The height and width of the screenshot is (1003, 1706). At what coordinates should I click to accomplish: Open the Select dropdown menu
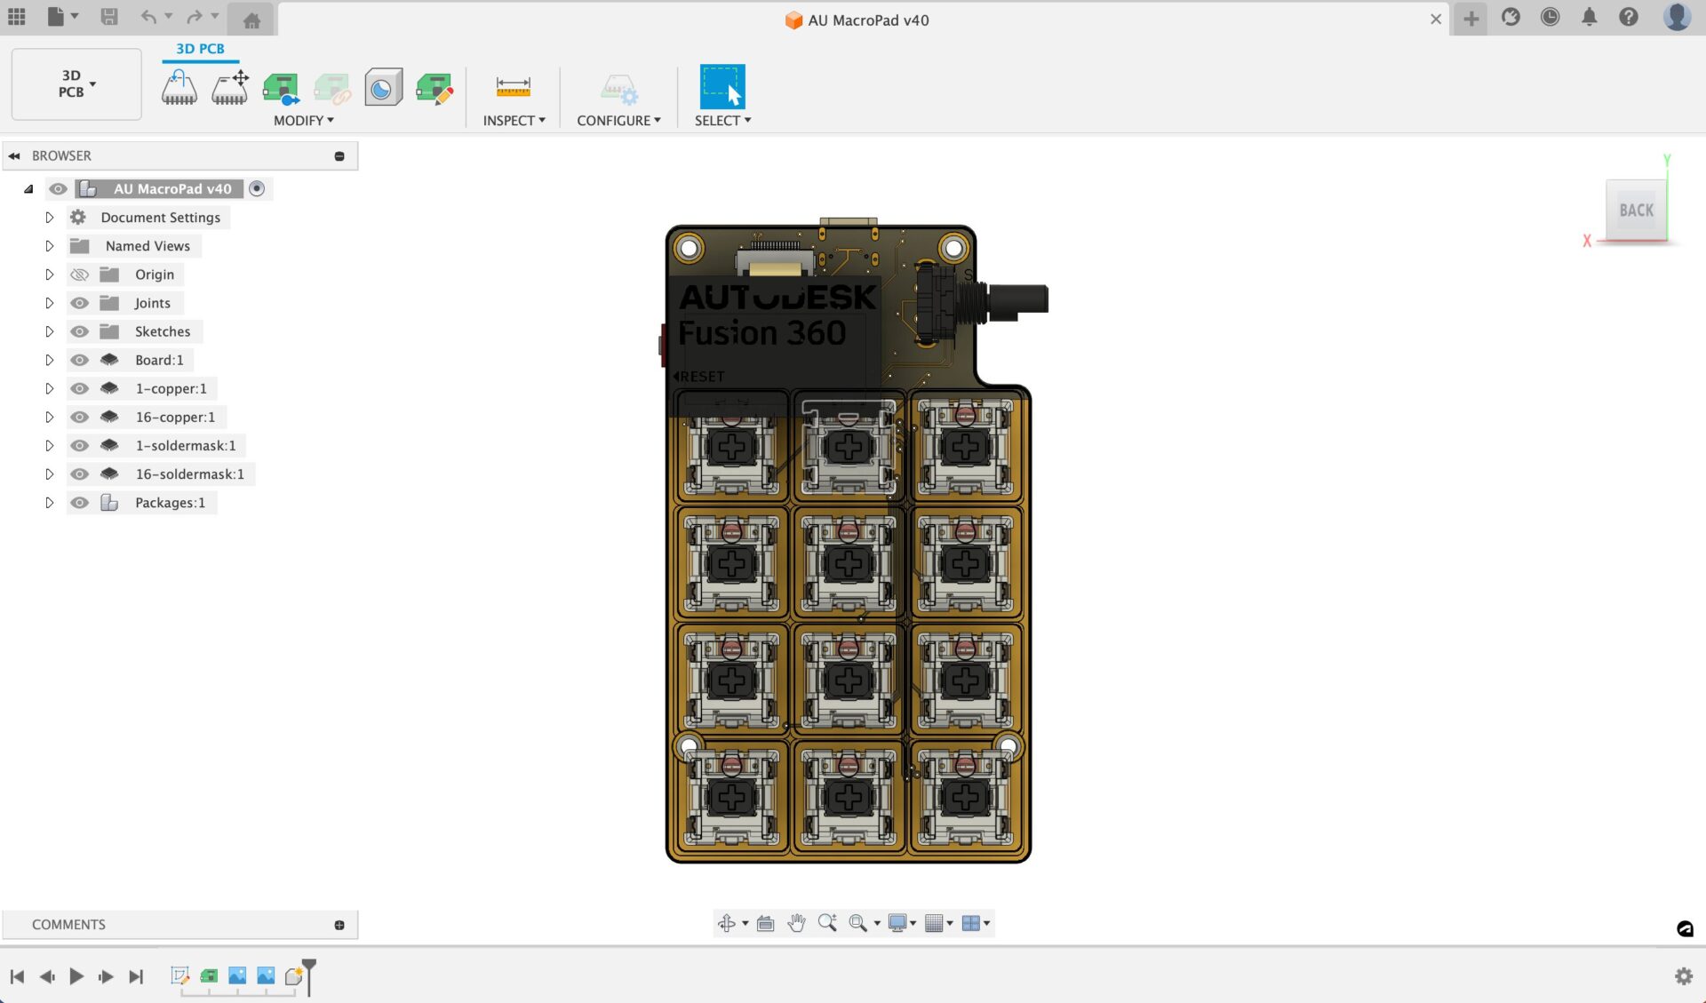[x=722, y=120]
